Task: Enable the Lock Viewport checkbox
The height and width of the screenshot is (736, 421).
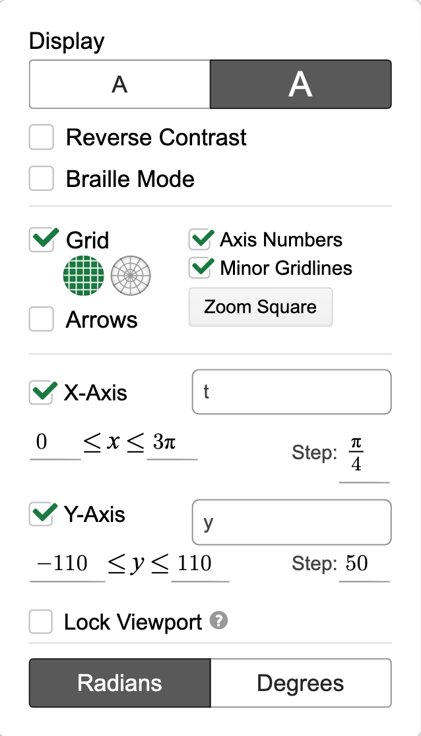Action: coord(41,622)
